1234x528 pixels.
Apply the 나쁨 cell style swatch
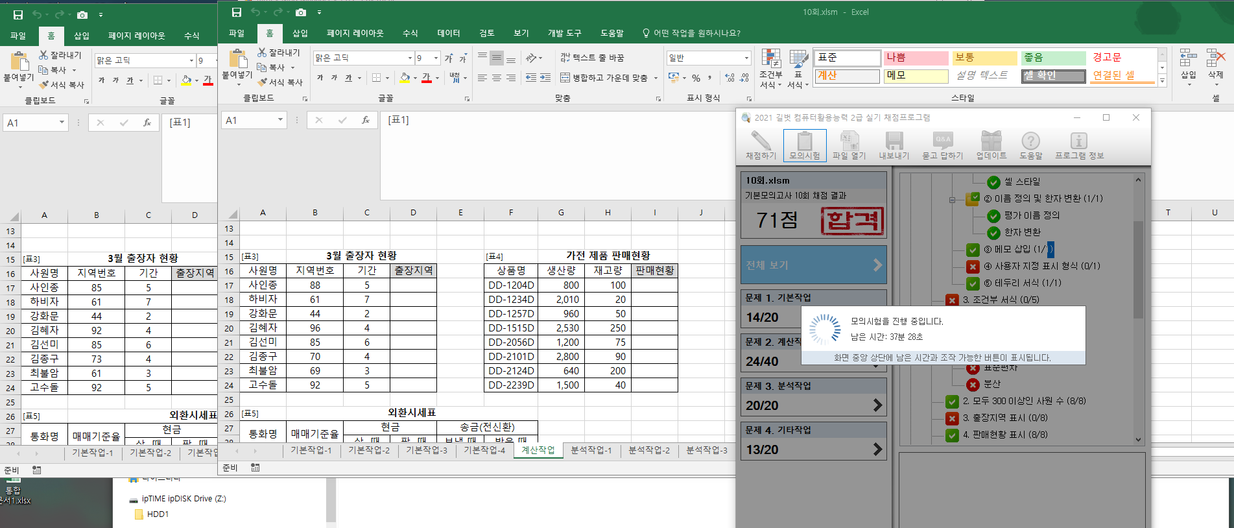pos(915,58)
